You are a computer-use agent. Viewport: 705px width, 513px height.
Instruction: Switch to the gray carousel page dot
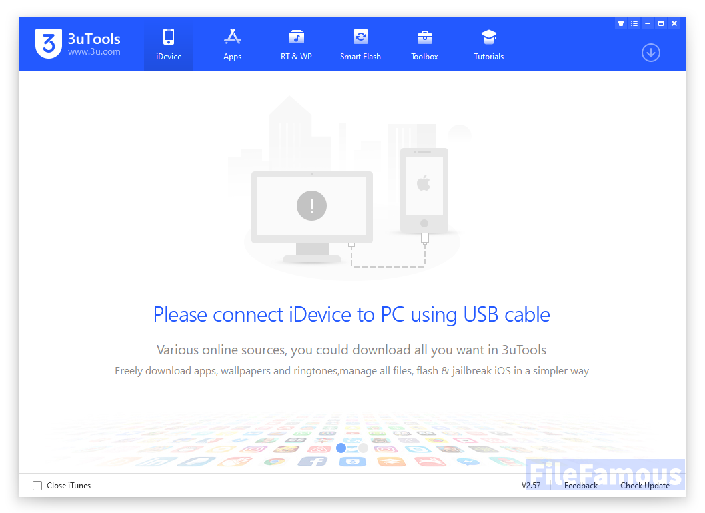pos(363,448)
